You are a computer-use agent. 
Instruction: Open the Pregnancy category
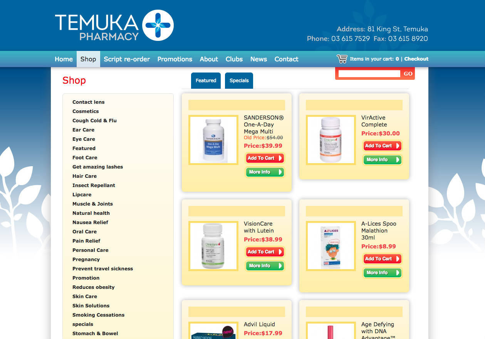[x=86, y=260]
